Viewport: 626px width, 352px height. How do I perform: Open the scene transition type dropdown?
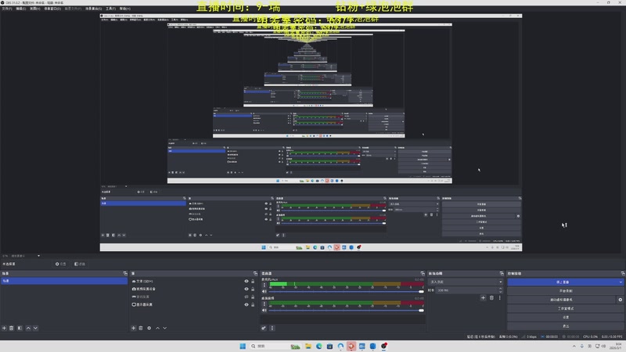(x=466, y=282)
